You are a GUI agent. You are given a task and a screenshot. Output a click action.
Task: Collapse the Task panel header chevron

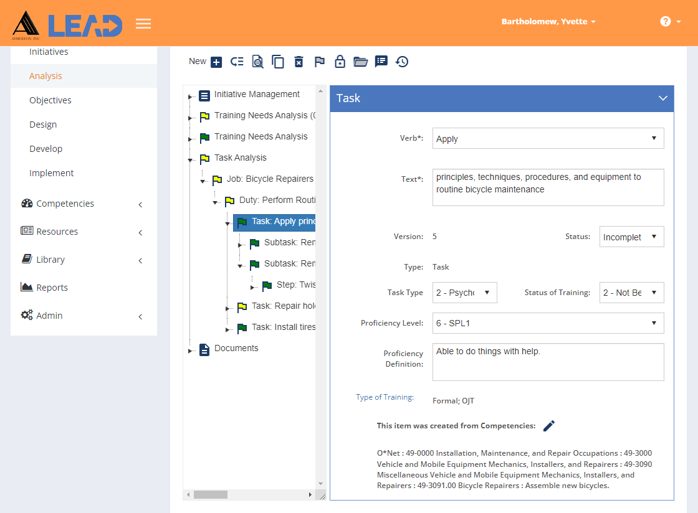pyautogui.click(x=663, y=98)
